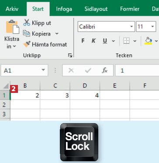Click the Klipp ut scissors icon
The height and width of the screenshot is (163, 159).
pos(27,23)
